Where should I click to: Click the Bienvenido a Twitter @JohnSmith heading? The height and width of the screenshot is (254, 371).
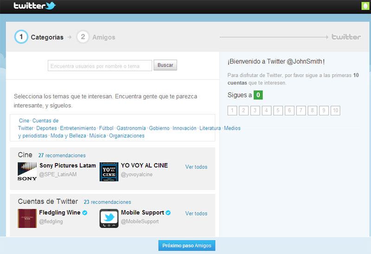click(276, 62)
